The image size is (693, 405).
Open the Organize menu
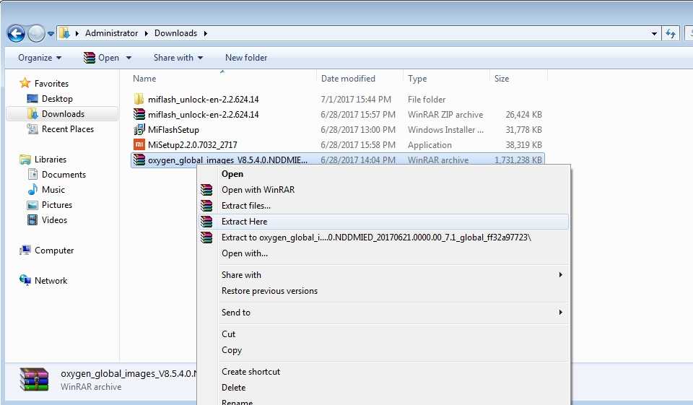pyautogui.click(x=40, y=58)
